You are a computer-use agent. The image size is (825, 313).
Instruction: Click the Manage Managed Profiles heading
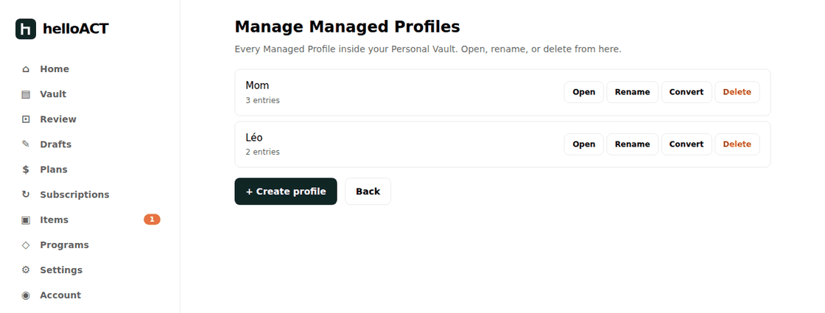tap(347, 27)
